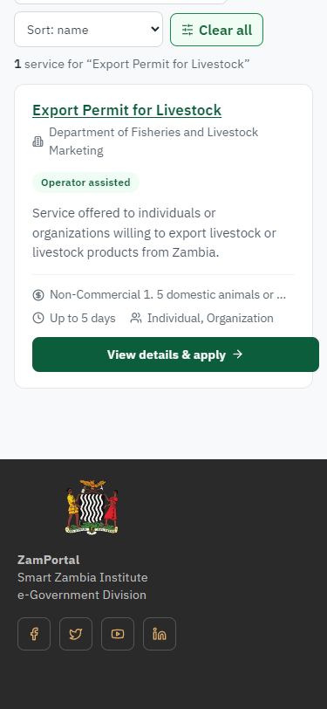Viewport: 327px width, 709px height.
Task: Click the arrow in View details button
Action: tap(237, 354)
